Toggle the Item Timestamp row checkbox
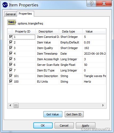The height and width of the screenshot is (133, 114). pos(11,53)
